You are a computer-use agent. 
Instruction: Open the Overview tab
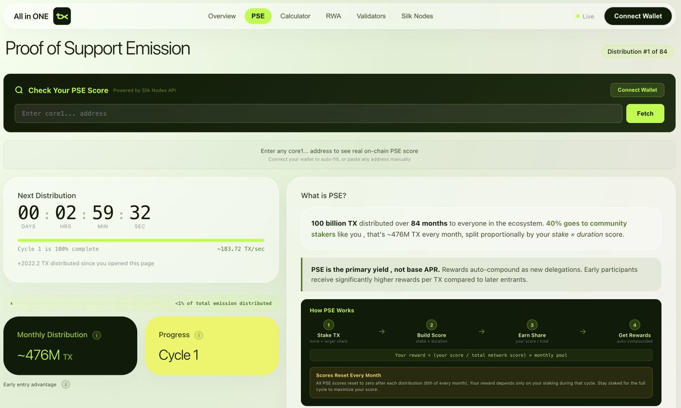(x=222, y=16)
